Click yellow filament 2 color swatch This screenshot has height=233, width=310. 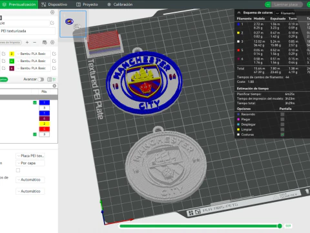click(12, 54)
